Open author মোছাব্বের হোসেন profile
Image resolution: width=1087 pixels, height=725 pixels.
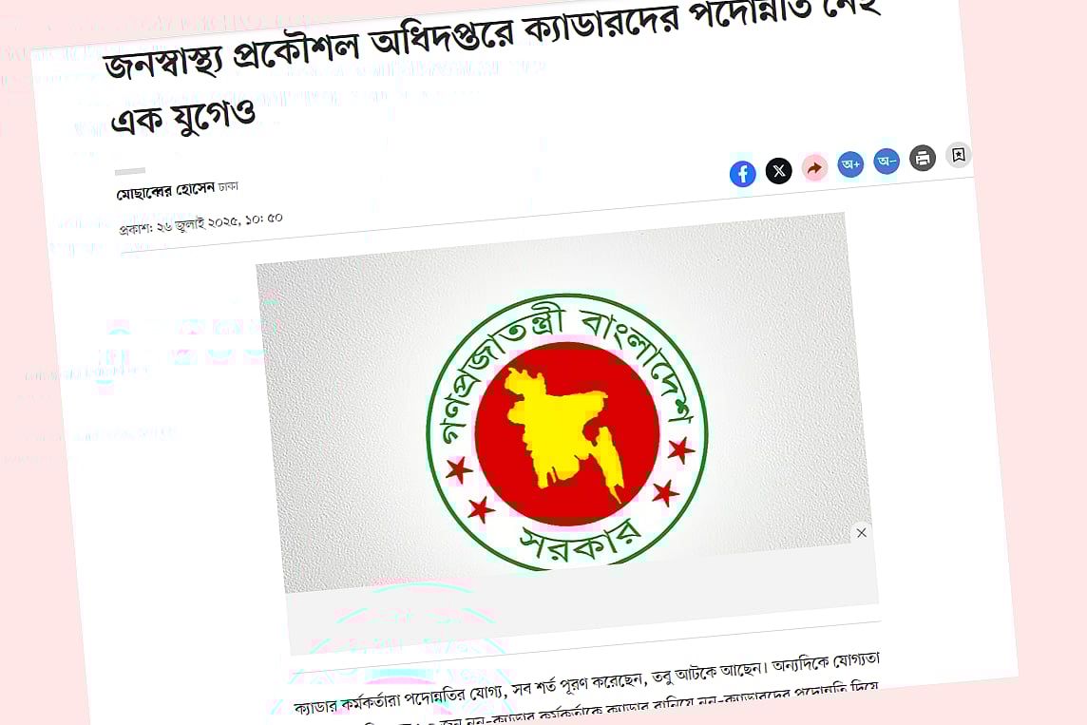coord(165,191)
